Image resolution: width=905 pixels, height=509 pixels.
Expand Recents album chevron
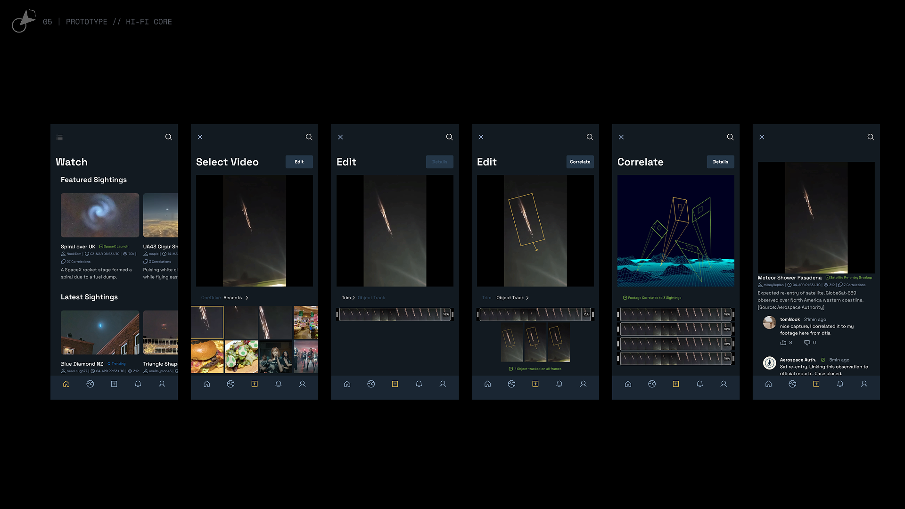[x=247, y=298]
